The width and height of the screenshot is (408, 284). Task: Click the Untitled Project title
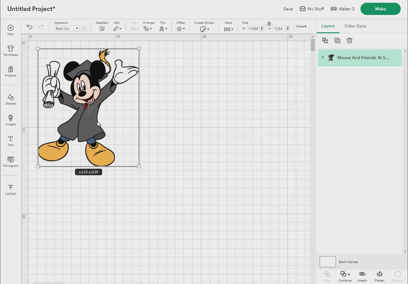point(31,9)
